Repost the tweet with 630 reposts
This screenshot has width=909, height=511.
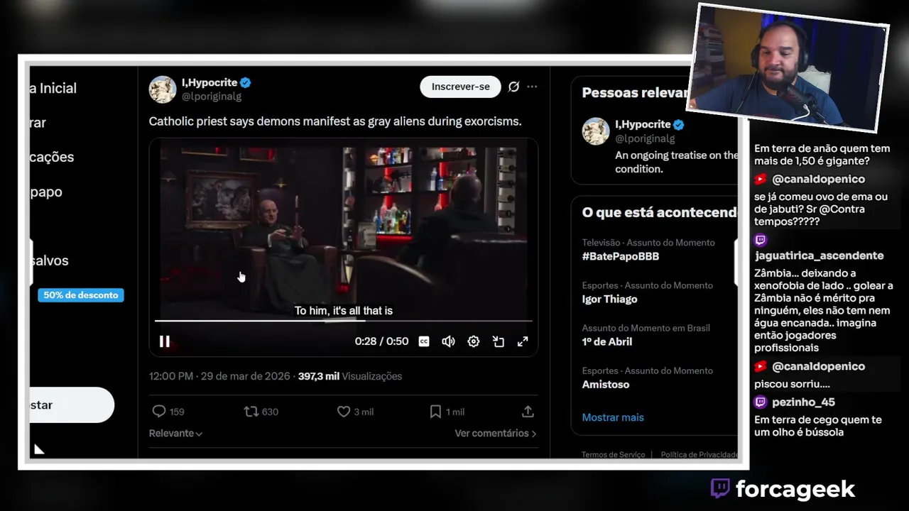coord(261,412)
